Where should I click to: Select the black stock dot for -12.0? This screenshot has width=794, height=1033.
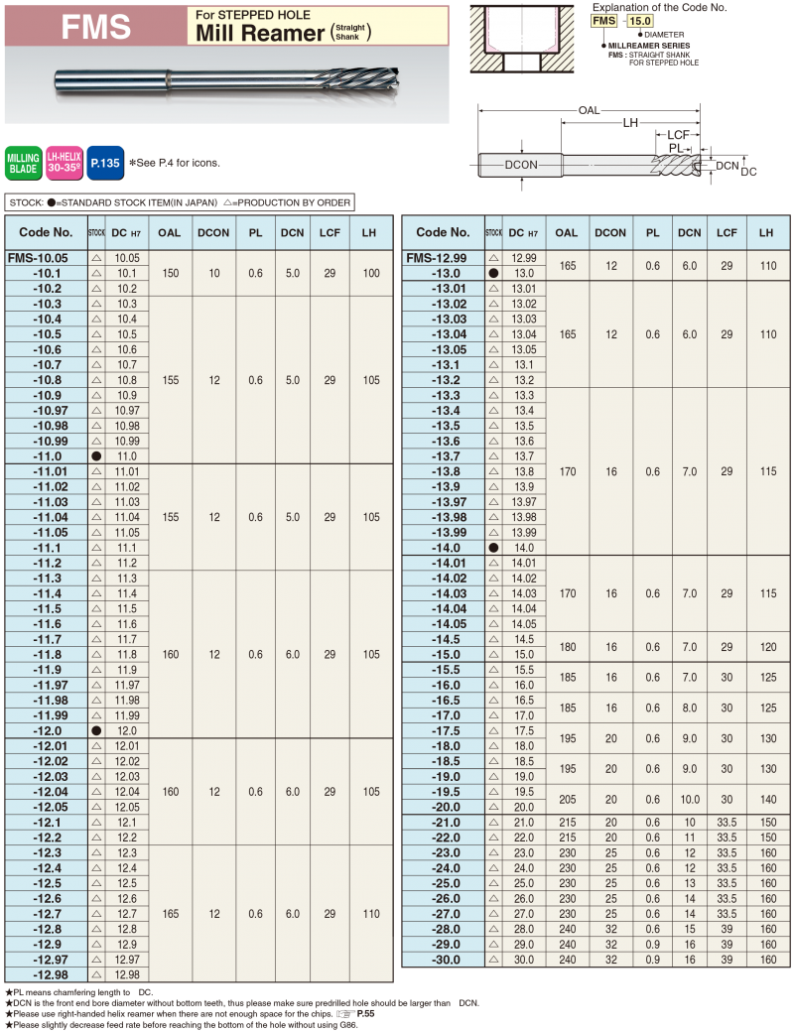pos(96,730)
